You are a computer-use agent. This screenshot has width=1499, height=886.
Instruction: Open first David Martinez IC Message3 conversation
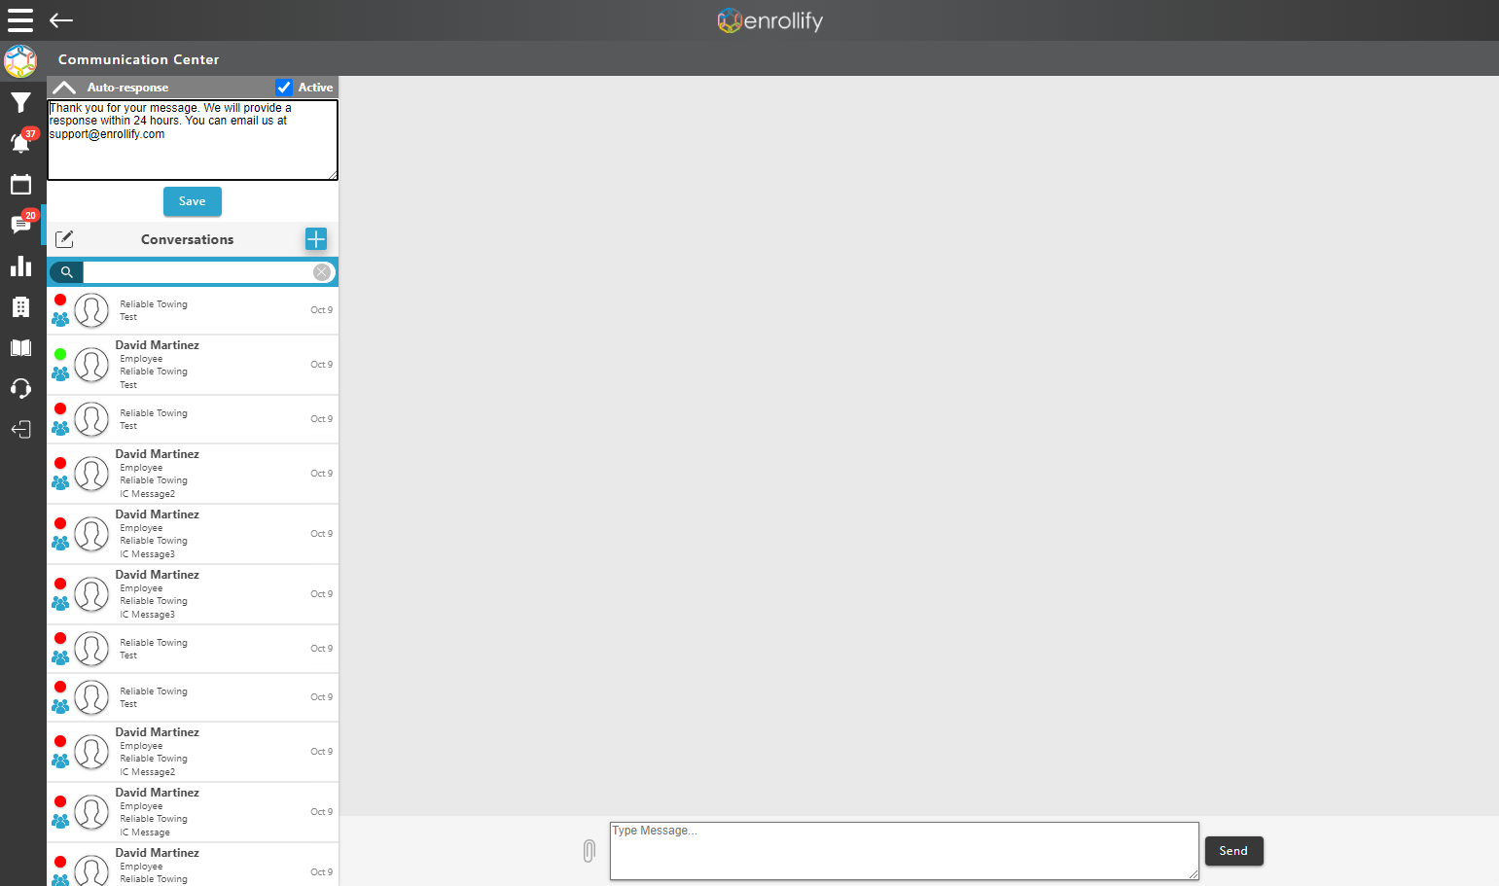point(193,534)
